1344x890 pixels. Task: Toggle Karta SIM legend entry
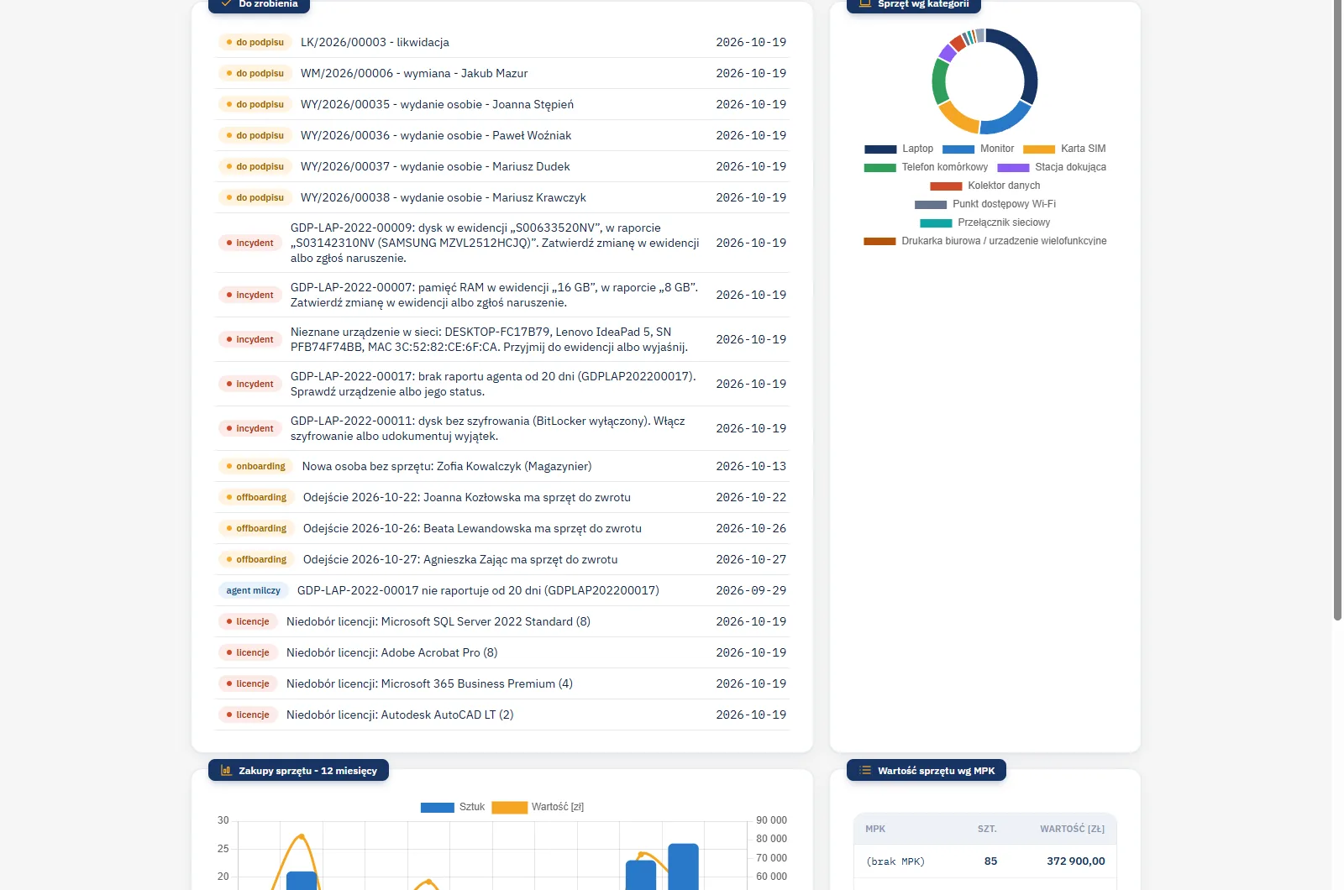[x=1064, y=149]
